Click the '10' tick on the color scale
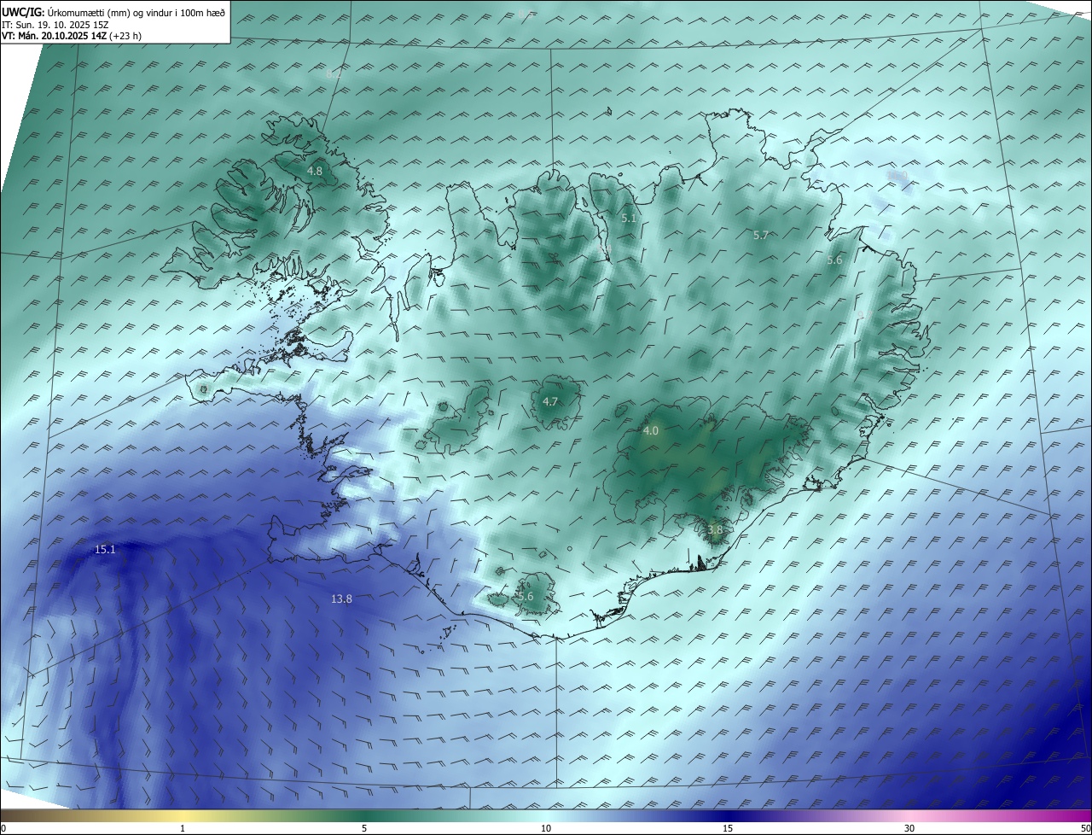 coord(546,828)
